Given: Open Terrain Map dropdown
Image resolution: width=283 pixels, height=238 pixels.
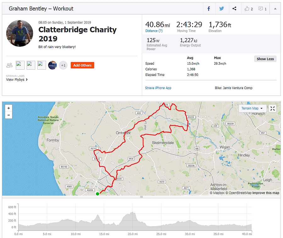Looking at the screenshot, I should (252, 108).
